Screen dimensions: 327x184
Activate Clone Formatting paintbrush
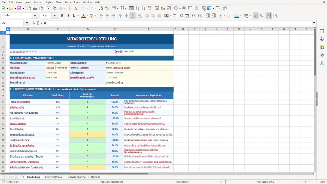point(70,8)
